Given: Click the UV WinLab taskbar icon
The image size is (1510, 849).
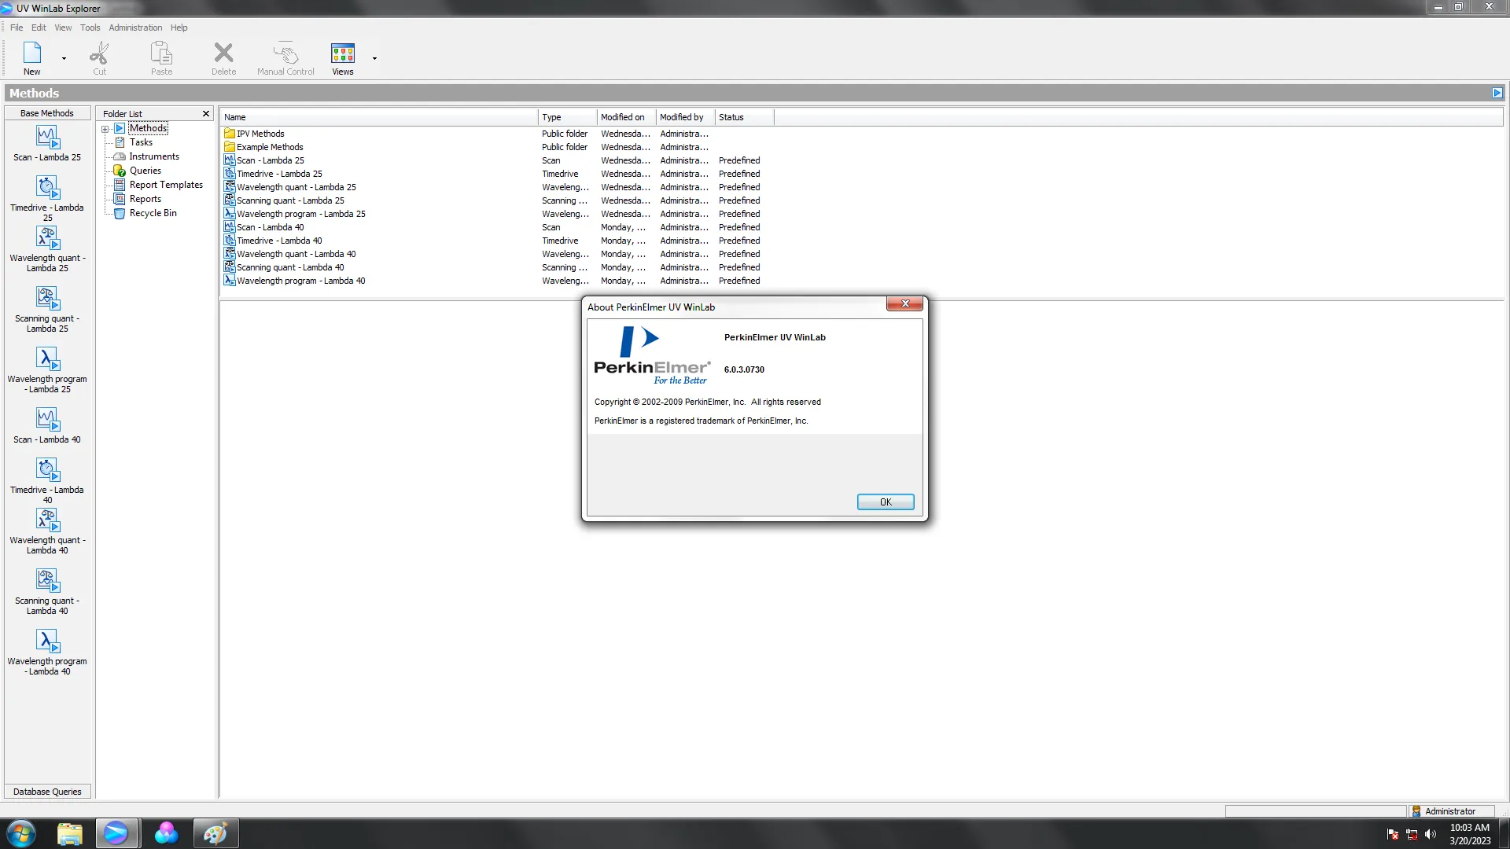Looking at the screenshot, I should coord(116,832).
